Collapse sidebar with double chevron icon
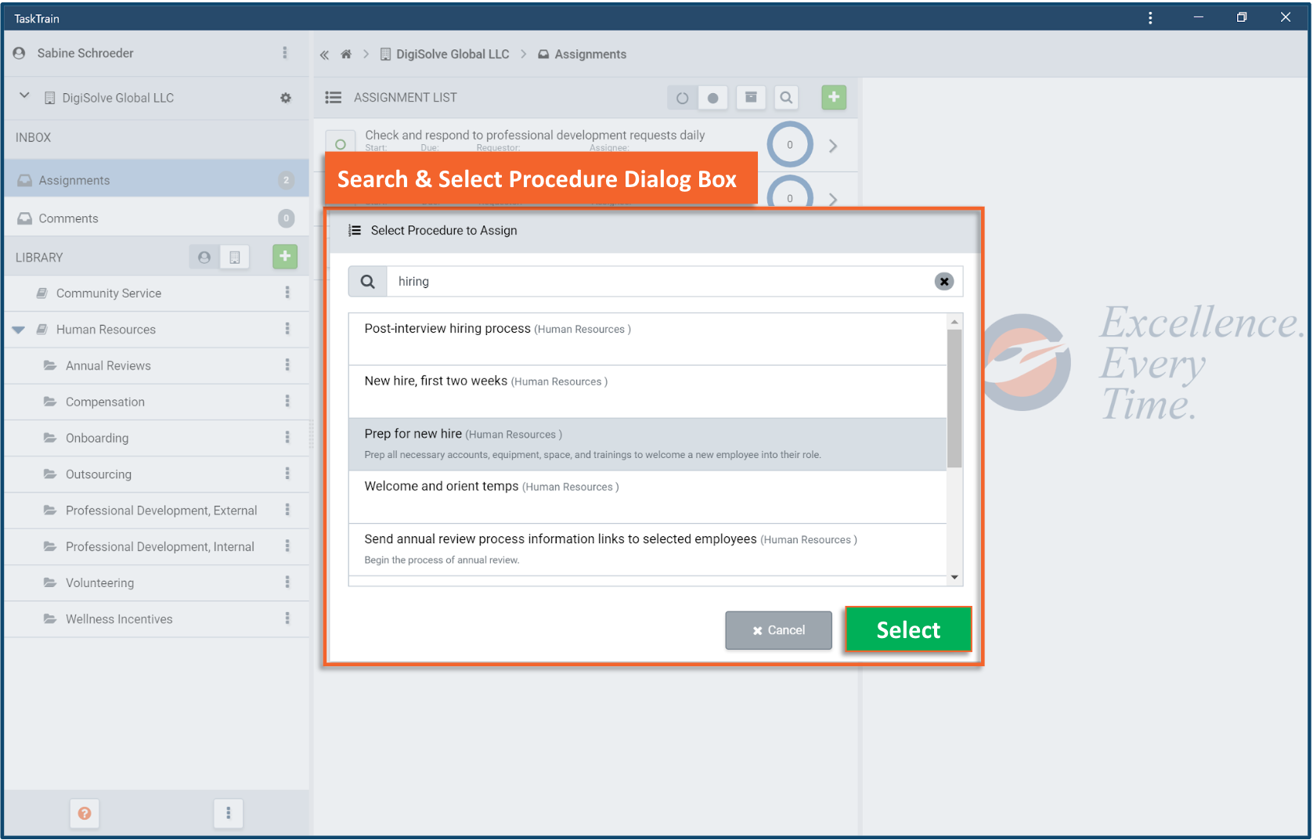Screen dimensions: 1313x840 coord(324,54)
